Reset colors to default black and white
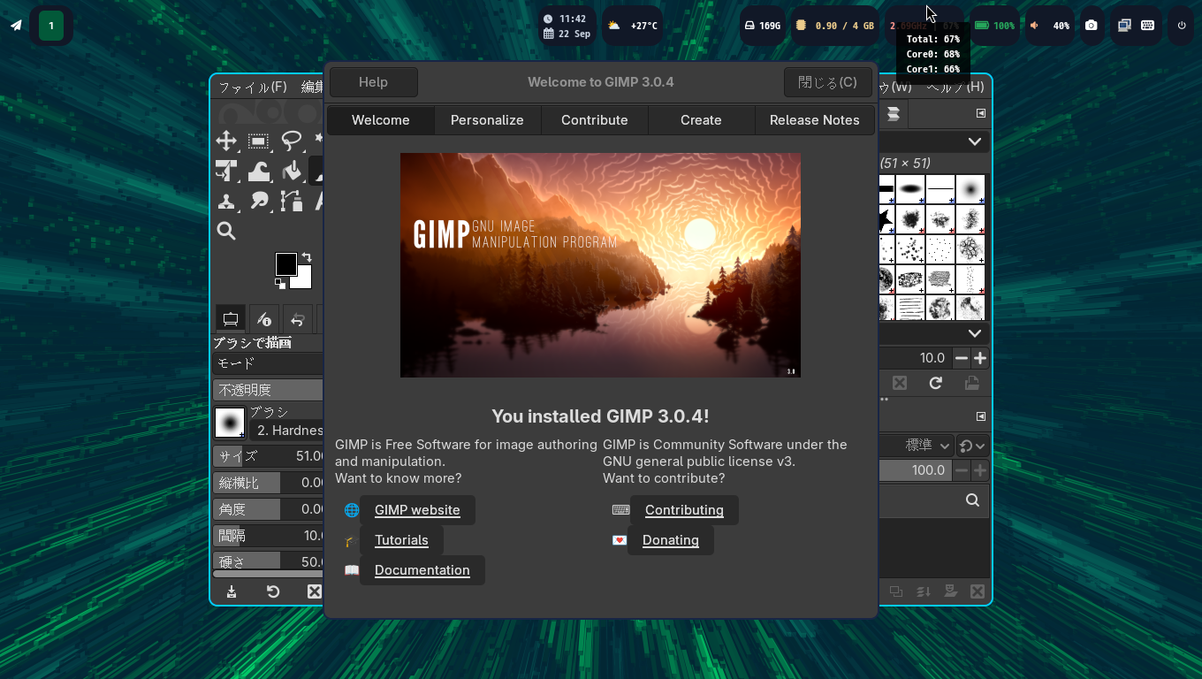Image resolution: width=1202 pixels, height=679 pixels. coord(280,284)
